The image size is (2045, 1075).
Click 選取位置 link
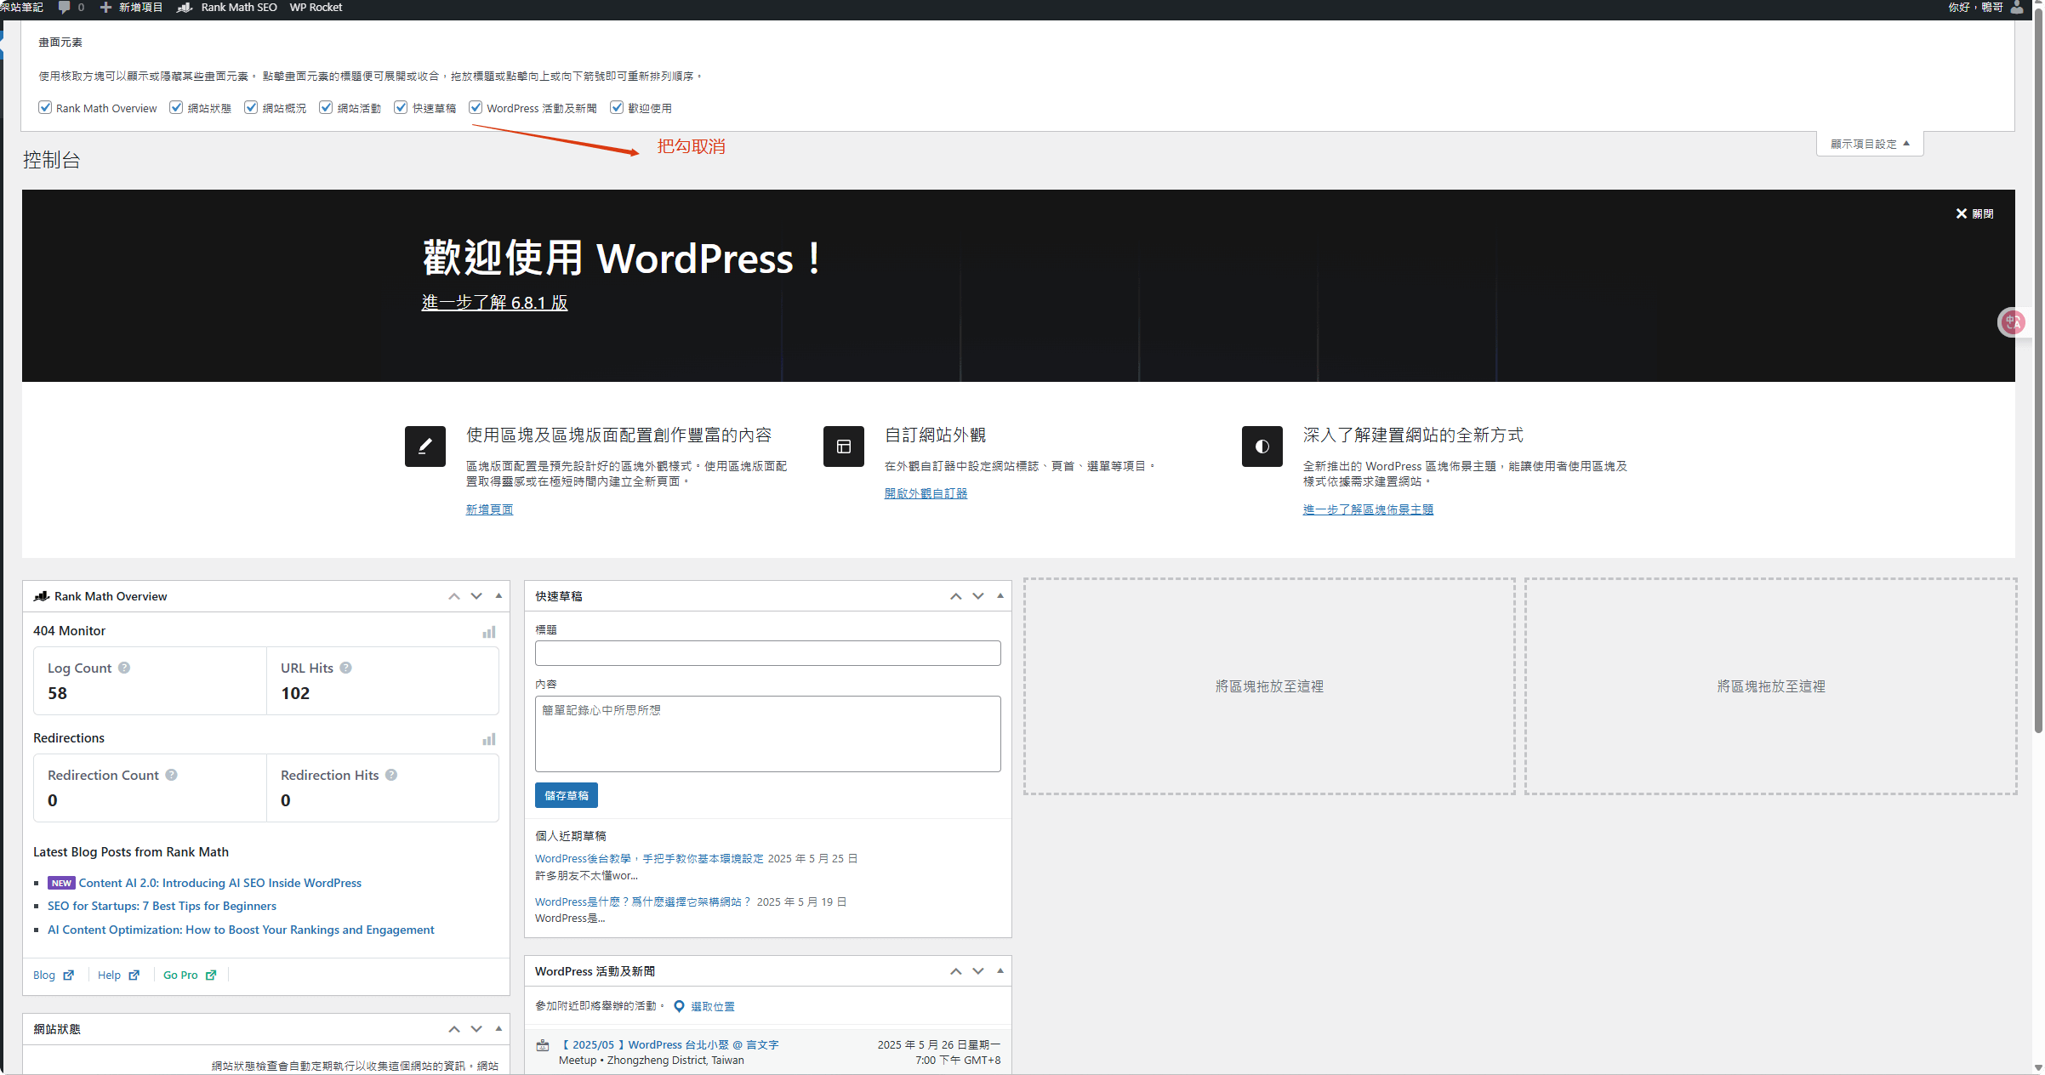[713, 1007]
